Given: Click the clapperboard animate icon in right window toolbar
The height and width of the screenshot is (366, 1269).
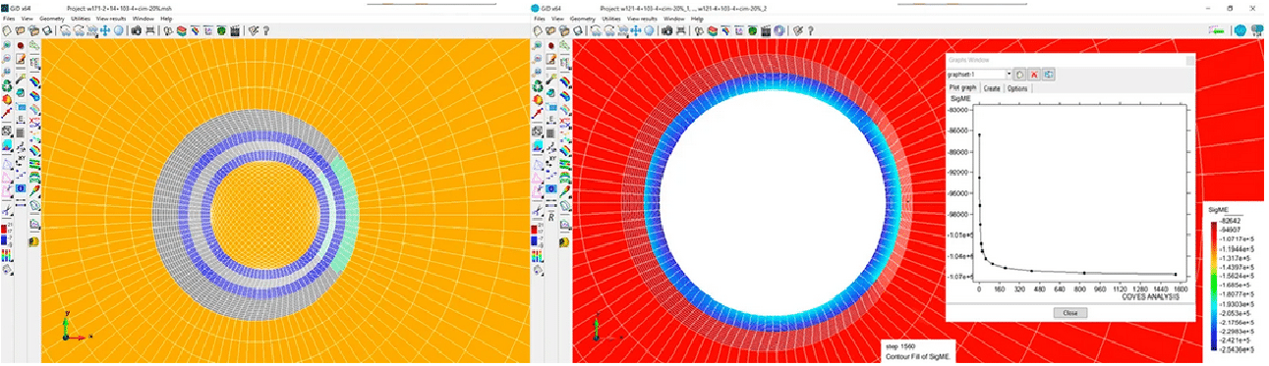Looking at the screenshot, I should click(765, 30).
